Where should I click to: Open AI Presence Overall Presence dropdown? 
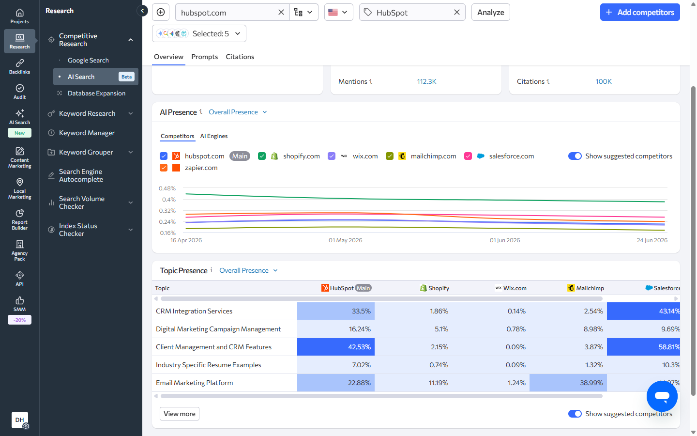tap(238, 112)
